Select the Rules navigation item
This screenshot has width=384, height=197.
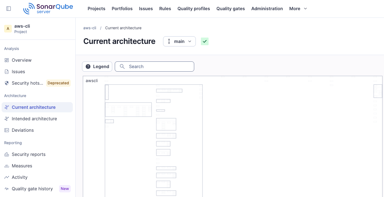pos(165,9)
